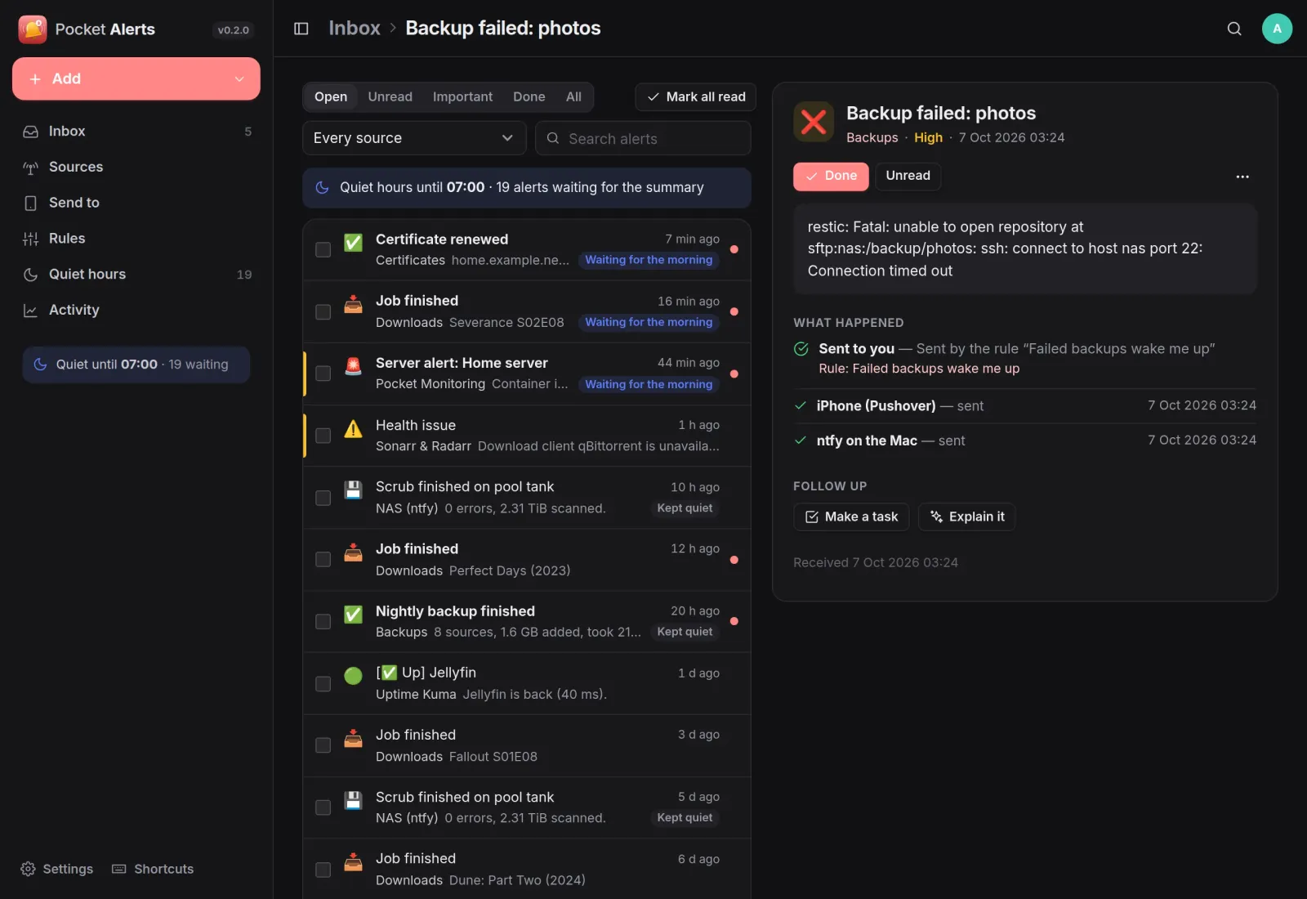The image size is (1307, 899).
Task: Mark the alert as Done
Action: [831, 176]
